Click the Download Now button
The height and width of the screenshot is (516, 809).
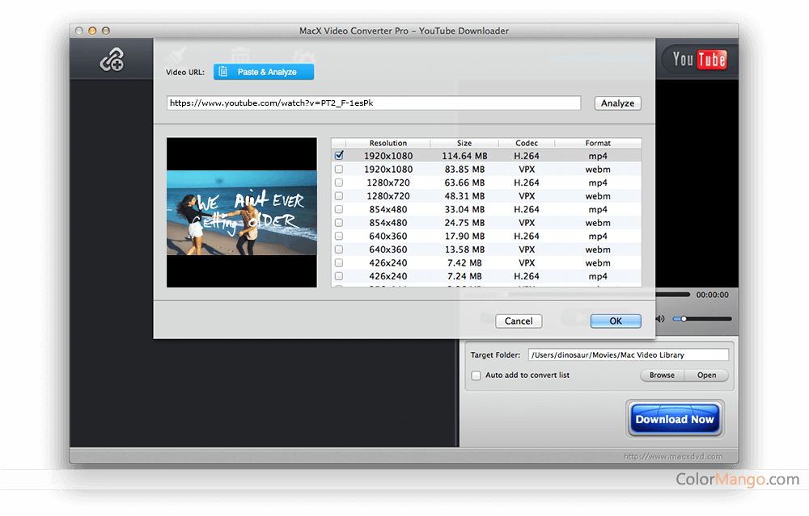675,419
